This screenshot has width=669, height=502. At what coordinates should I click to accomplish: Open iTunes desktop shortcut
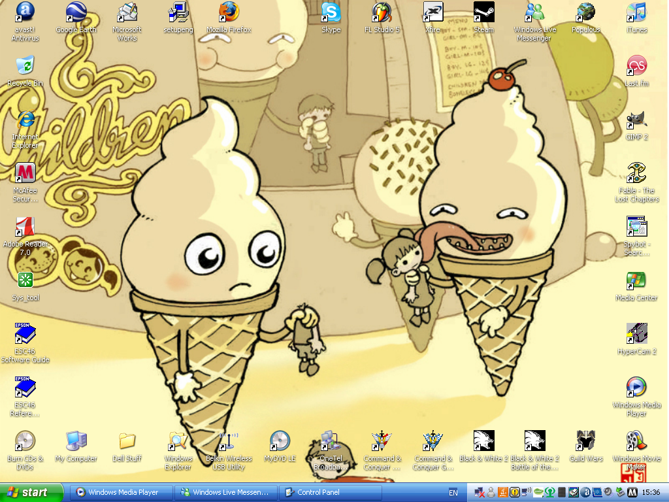click(x=636, y=18)
